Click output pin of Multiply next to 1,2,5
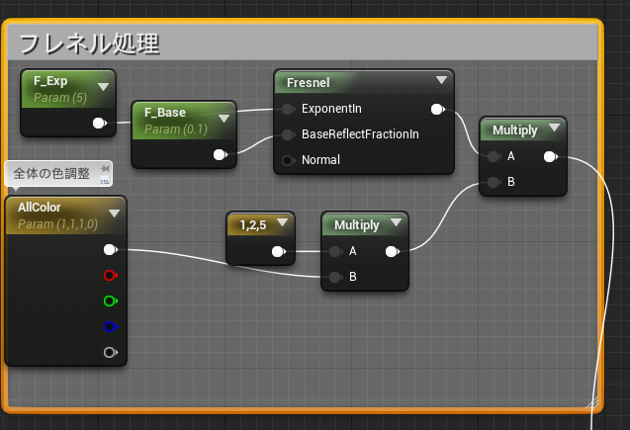Screen dimensions: 630x430 (x=392, y=252)
